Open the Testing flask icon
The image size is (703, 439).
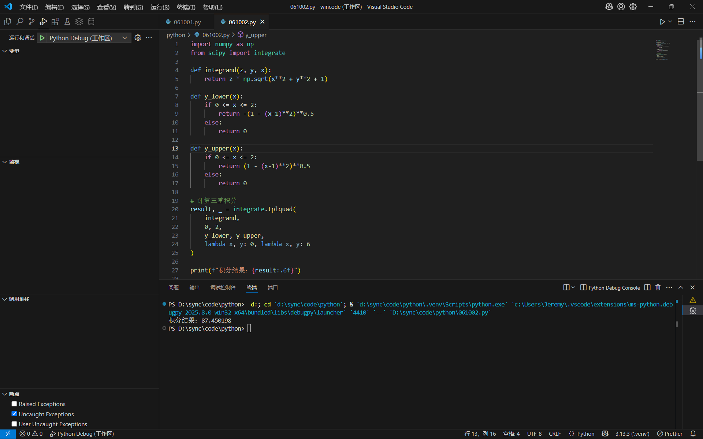(67, 22)
